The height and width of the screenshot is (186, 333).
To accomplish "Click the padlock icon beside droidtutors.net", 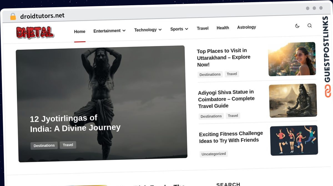I will 13,16.
